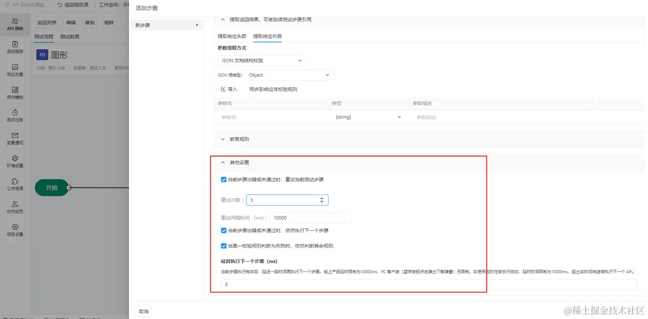Click the 开始 flow node
This screenshot has width=648, height=319.
(x=52, y=187)
